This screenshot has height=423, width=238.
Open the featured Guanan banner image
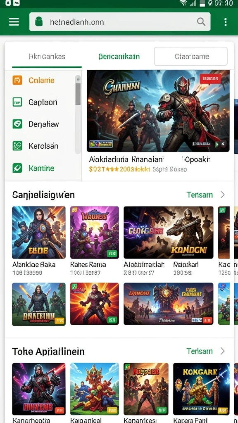[158, 111]
